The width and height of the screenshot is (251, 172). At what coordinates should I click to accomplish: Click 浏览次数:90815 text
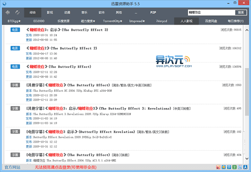pos(231,30)
